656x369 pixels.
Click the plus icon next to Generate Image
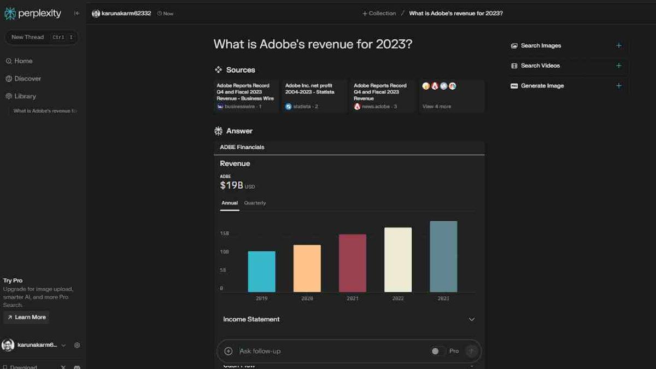(x=619, y=86)
